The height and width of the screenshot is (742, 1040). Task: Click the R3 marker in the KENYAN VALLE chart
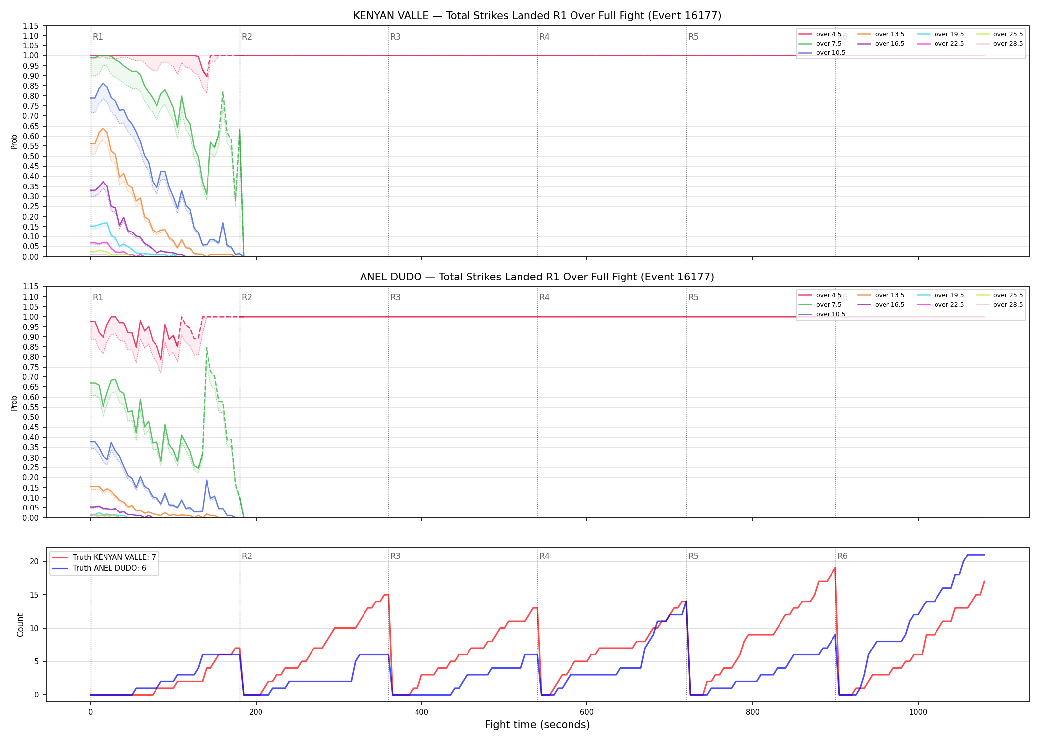395,37
